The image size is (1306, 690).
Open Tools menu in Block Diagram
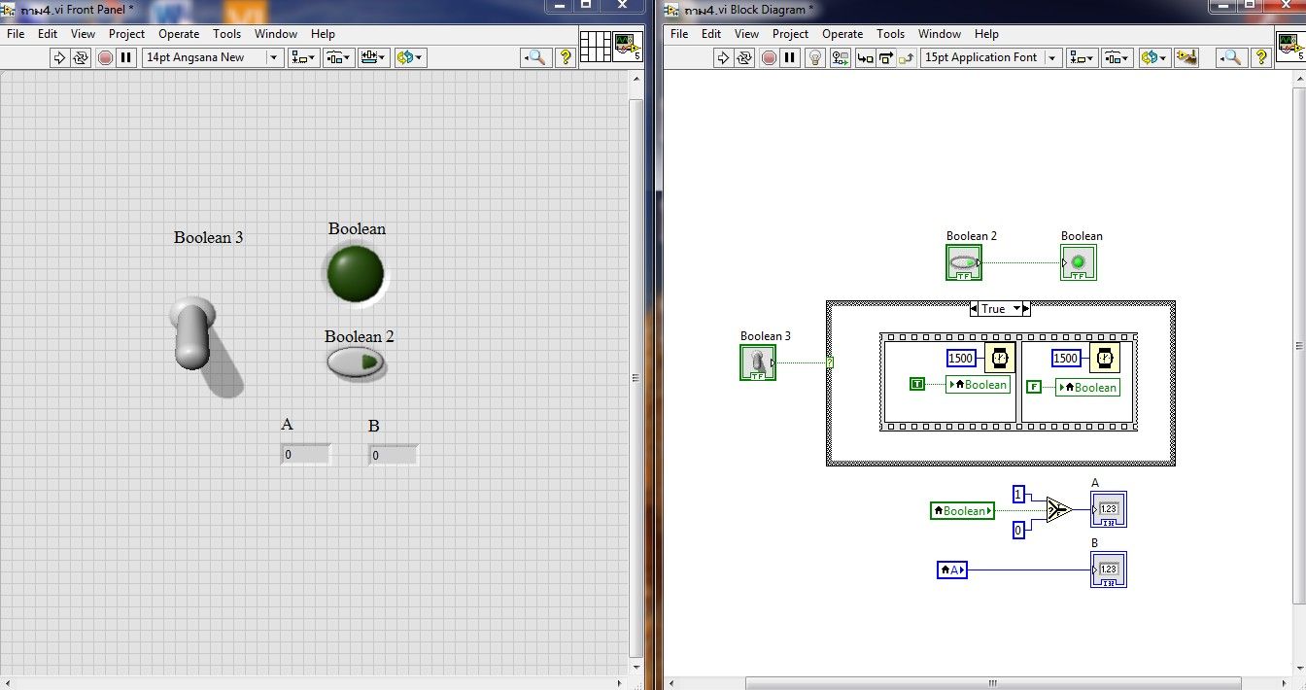point(890,33)
